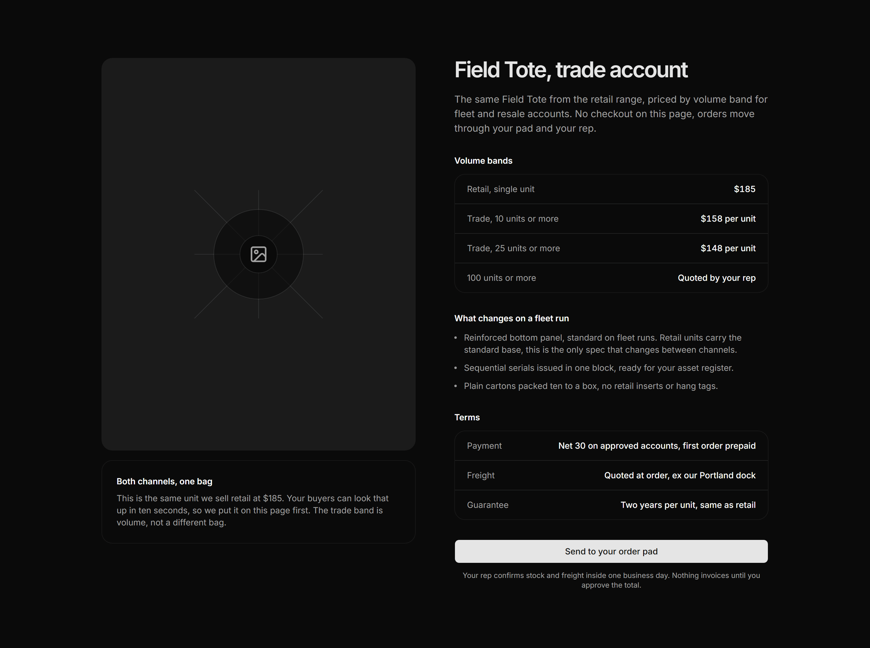Click the Volume bands heading
The height and width of the screenshot is (648, 870).
click(x=483, y=161)
